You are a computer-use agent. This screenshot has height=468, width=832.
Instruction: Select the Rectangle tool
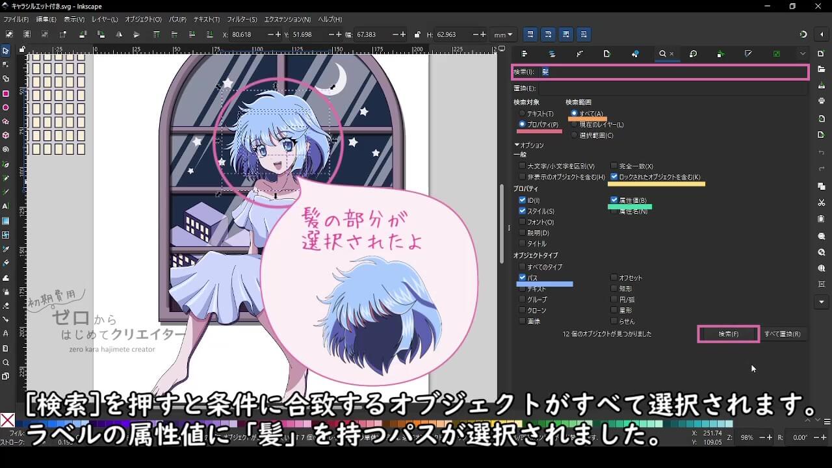[x=6, y=93]
